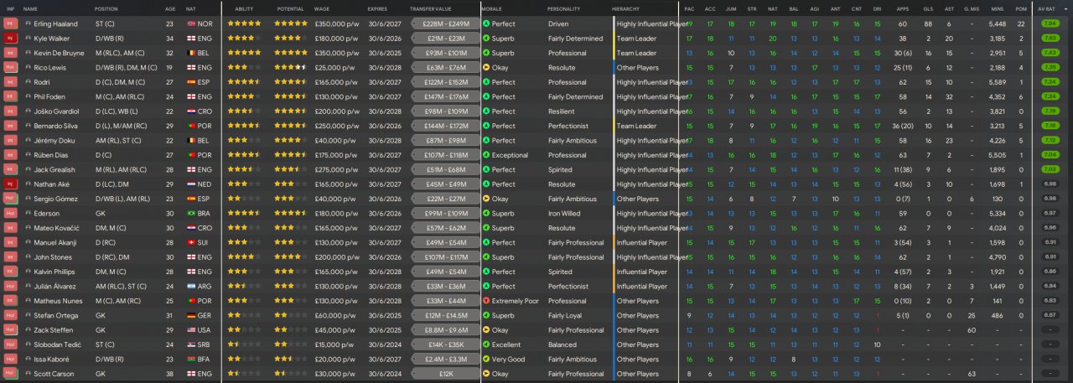This screenshot has width=1073, height=383.
Task: Click the Very Good morale icon for Issa Kaboré
Action: click(486, 360)
